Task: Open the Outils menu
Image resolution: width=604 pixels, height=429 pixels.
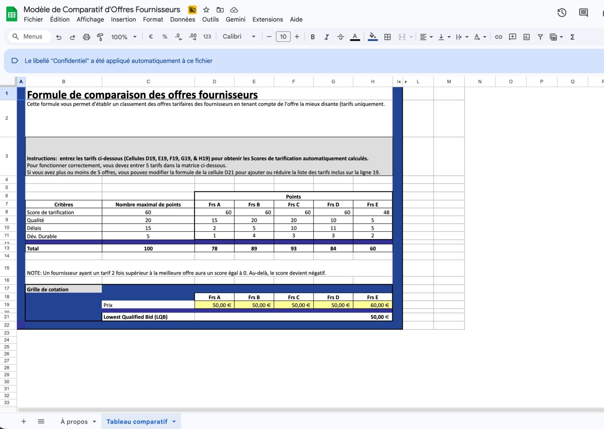Action: 210,19
